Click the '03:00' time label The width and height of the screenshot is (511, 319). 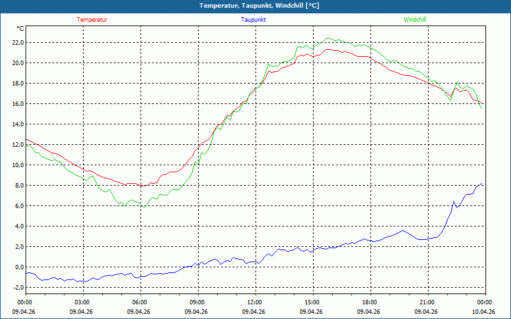pos(84,302)
